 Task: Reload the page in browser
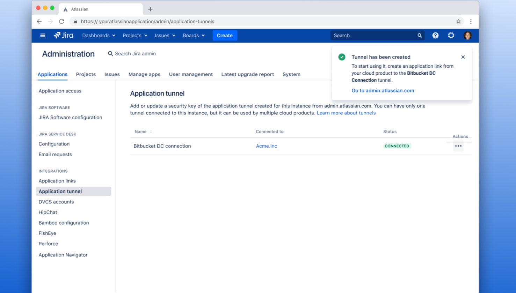coord(62,22)
